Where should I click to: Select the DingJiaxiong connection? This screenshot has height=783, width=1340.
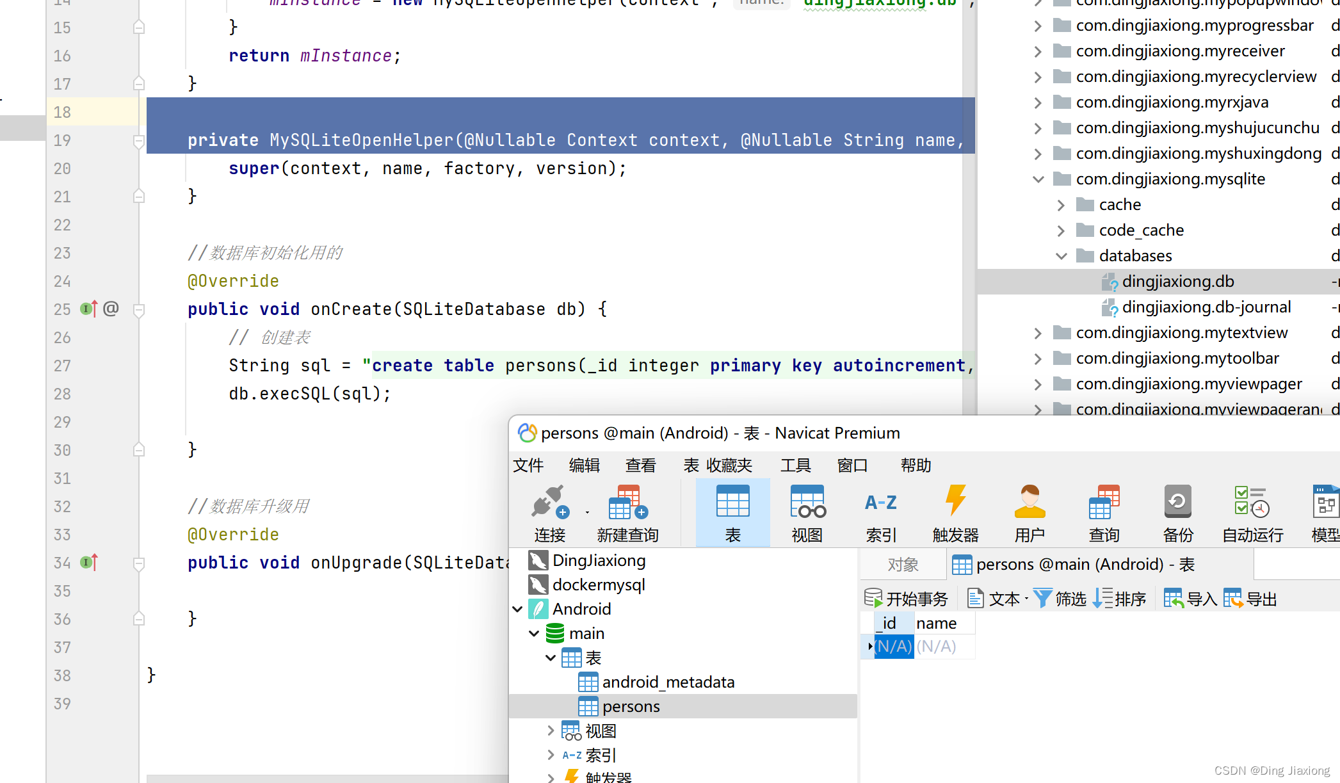click(x=599, y=560)
